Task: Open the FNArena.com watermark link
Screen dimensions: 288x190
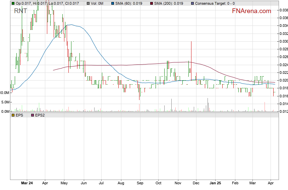Action: pos(251,11)
